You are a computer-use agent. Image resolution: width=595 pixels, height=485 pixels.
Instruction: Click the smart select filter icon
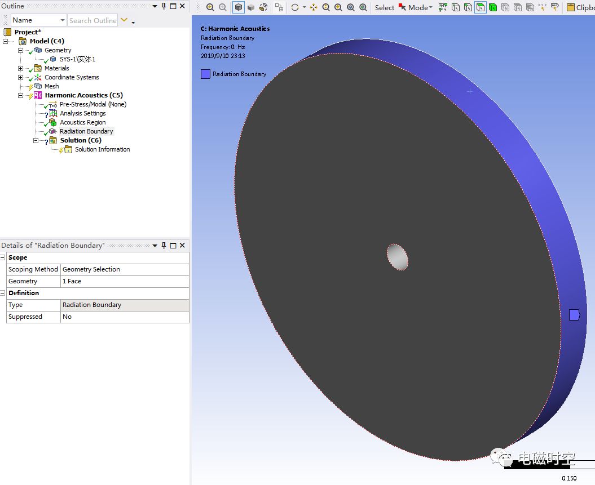click(443, 7)
